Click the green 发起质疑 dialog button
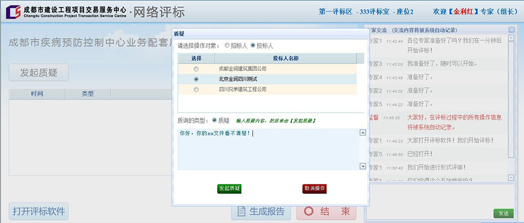The width and height of the screenshot is (524, 223). click(x=229, y=189)
